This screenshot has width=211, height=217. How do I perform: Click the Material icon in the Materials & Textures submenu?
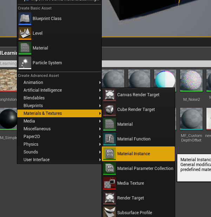pos(110,124)
